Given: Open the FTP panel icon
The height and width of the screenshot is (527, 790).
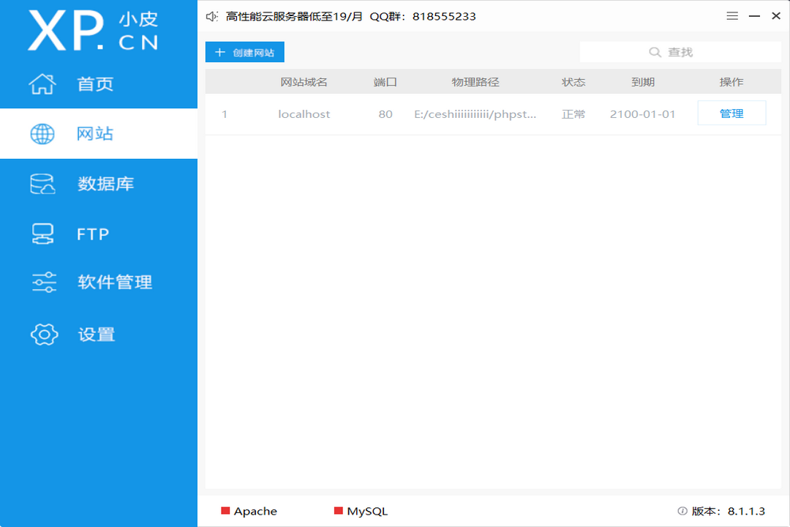Looking at the screenshot, I should 42,233.
